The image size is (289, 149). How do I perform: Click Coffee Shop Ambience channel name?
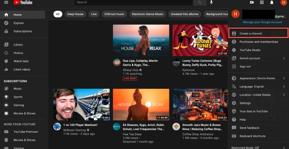198,134
